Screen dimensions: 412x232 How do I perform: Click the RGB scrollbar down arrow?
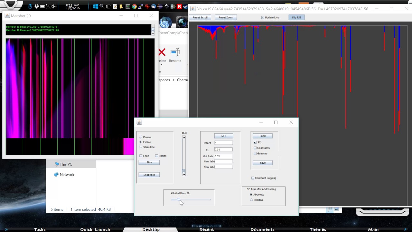tap(184, 175)
